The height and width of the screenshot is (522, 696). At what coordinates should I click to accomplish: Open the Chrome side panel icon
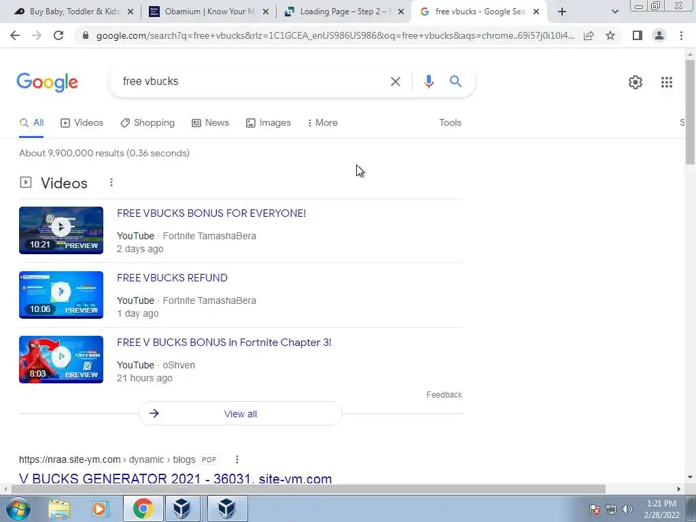(x=638, y=35)
